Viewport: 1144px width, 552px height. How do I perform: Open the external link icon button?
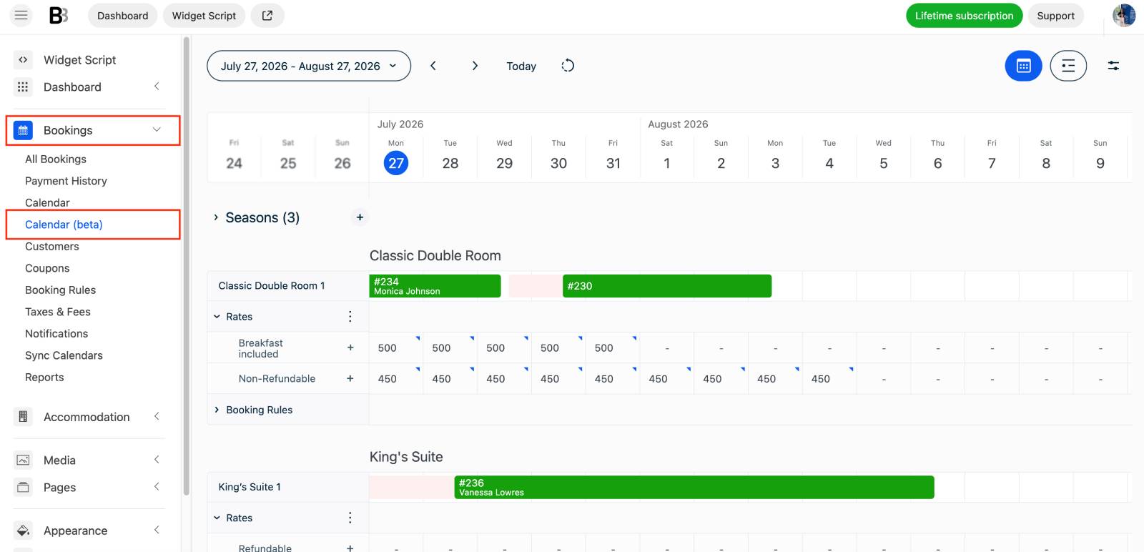267,16
